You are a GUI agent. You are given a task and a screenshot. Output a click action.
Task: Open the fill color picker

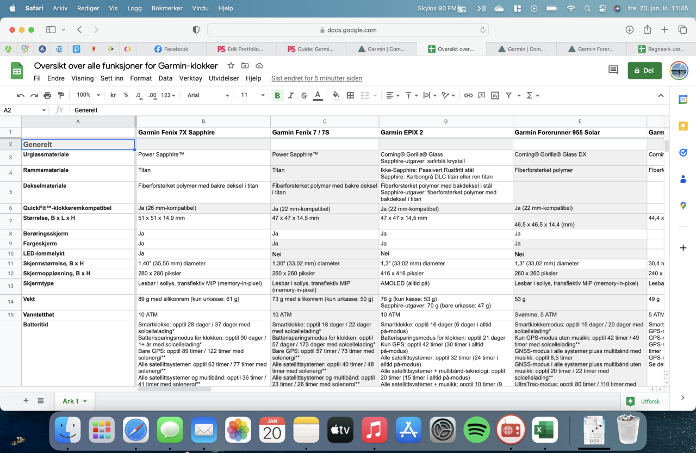click(336, 95)
